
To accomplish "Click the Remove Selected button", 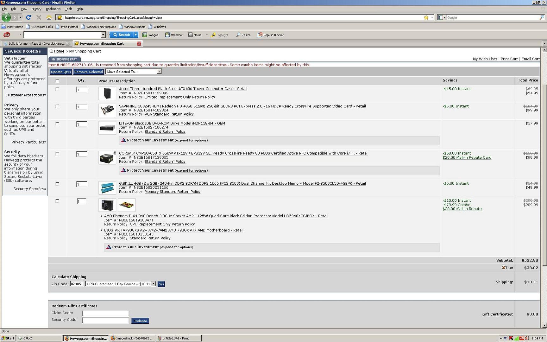I will pyautogui.click(x=89, y=72).
